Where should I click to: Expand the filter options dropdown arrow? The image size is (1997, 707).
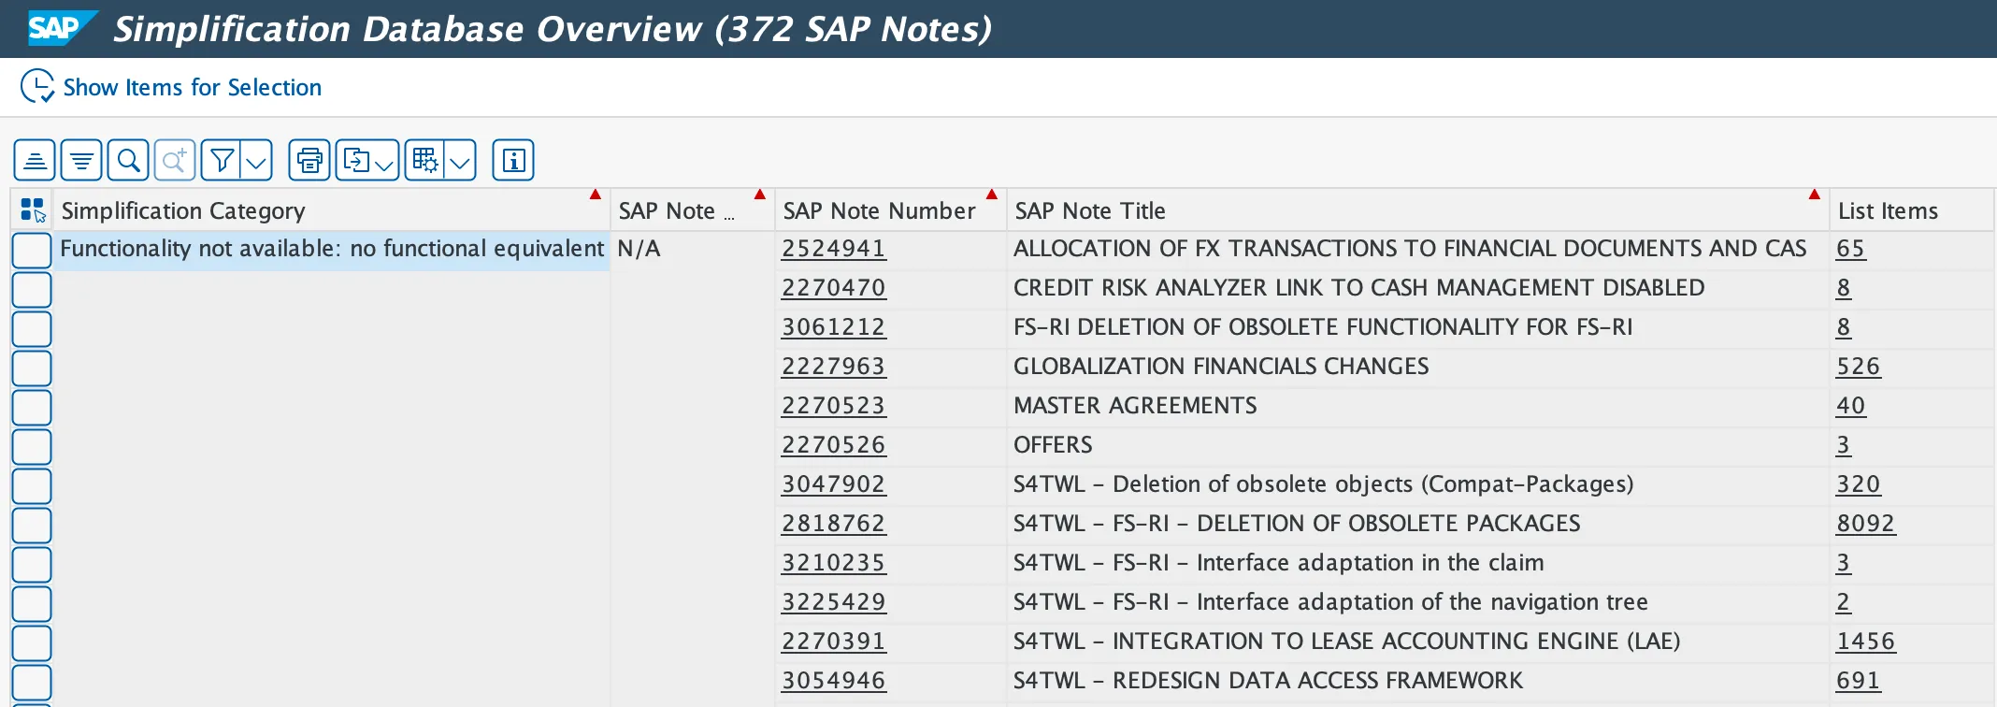256,161
